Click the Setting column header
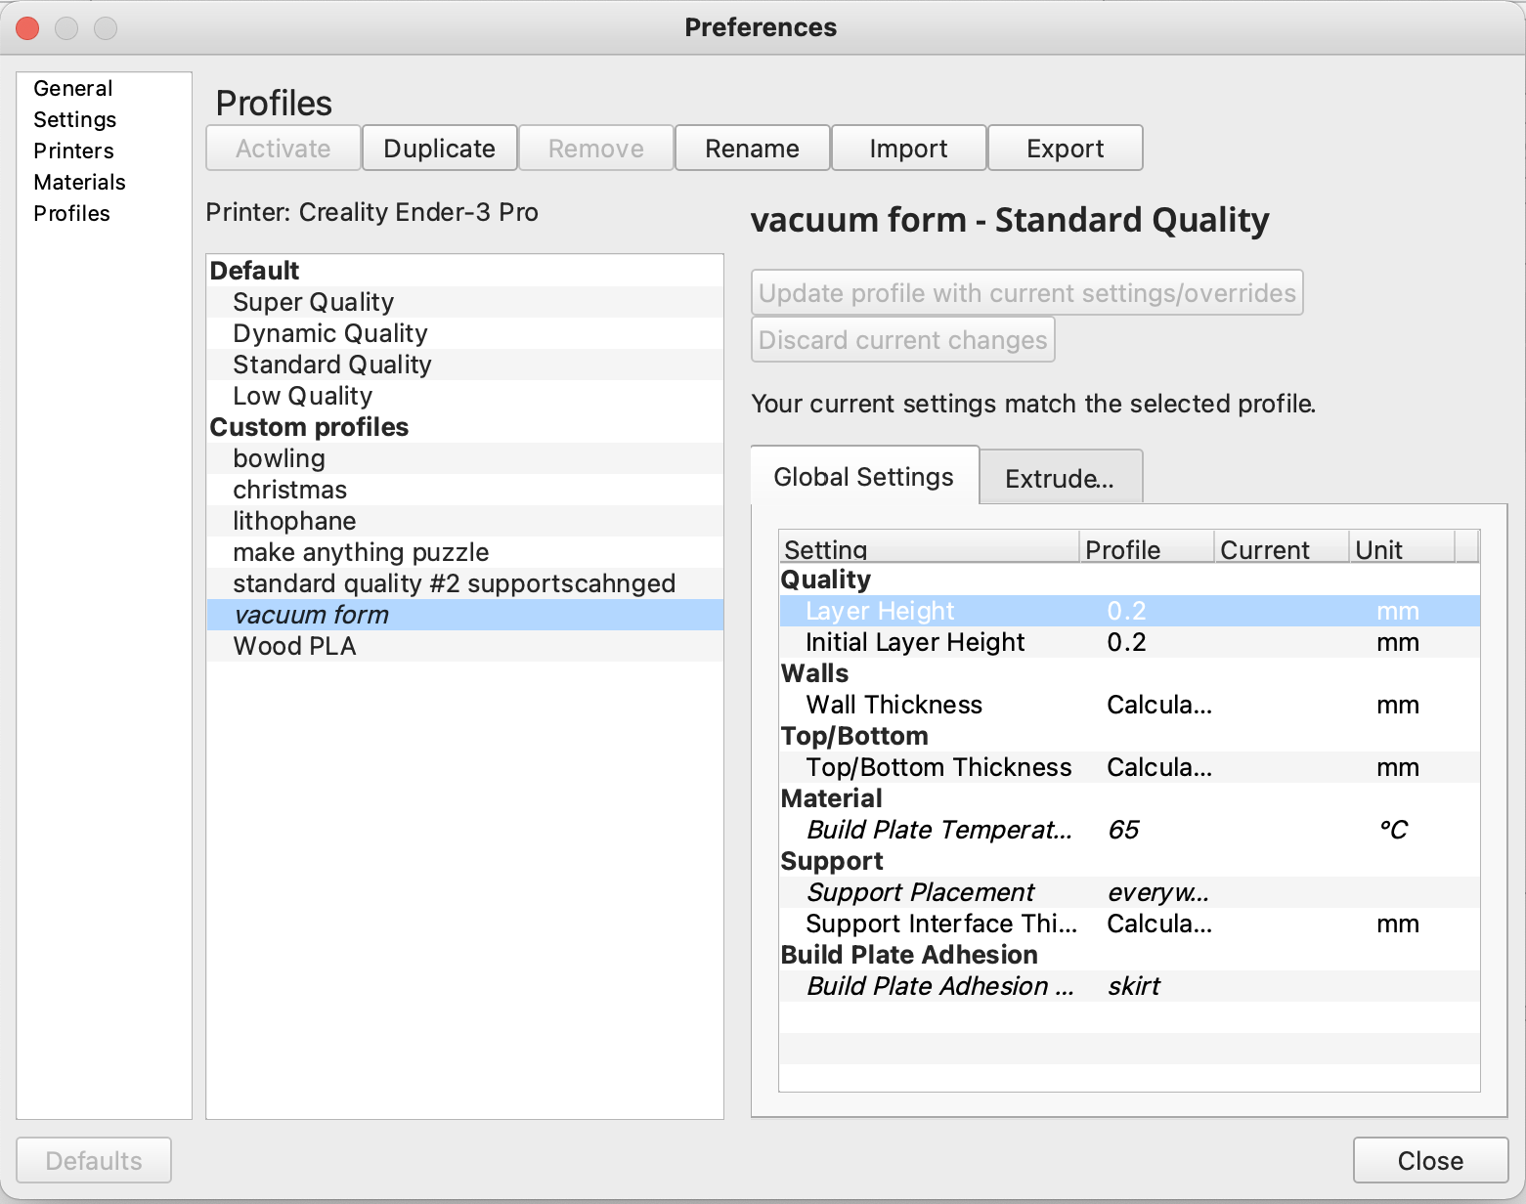 (930, 548)
